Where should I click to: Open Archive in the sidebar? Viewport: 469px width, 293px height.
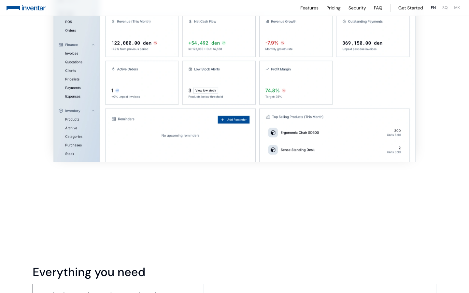(x=71, y=128)
